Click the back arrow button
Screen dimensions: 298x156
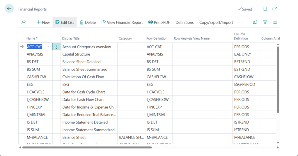pos(9,9)
